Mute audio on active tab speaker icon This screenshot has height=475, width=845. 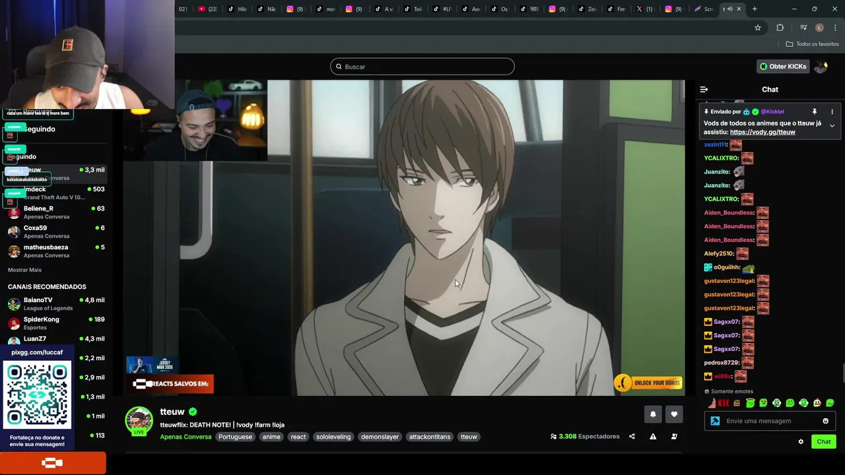[x=729, y=9]
